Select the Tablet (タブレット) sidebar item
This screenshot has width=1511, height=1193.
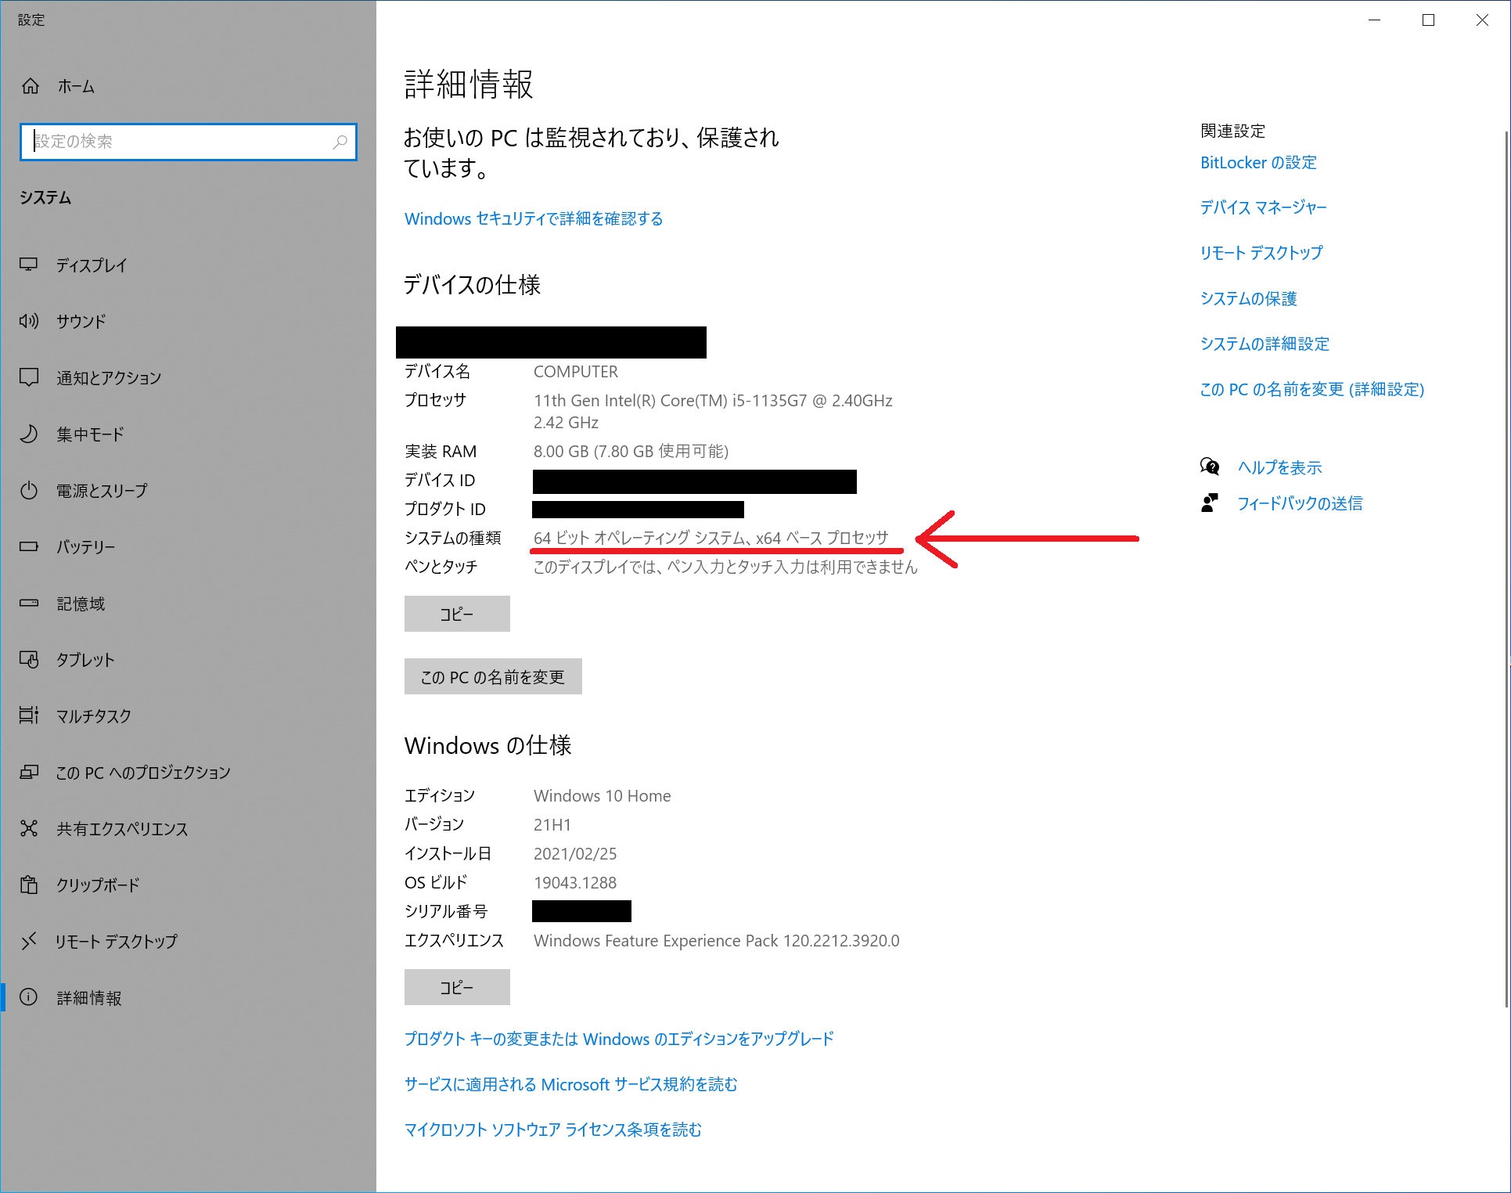click(85, 660)
